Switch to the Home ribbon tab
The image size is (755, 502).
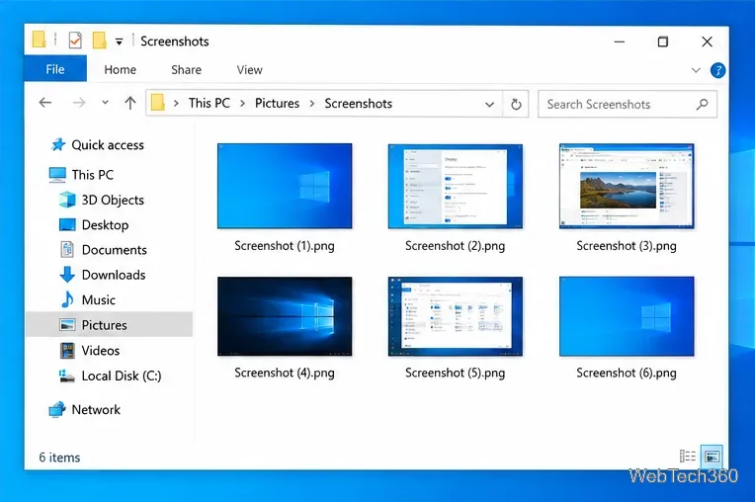(120, 70)
